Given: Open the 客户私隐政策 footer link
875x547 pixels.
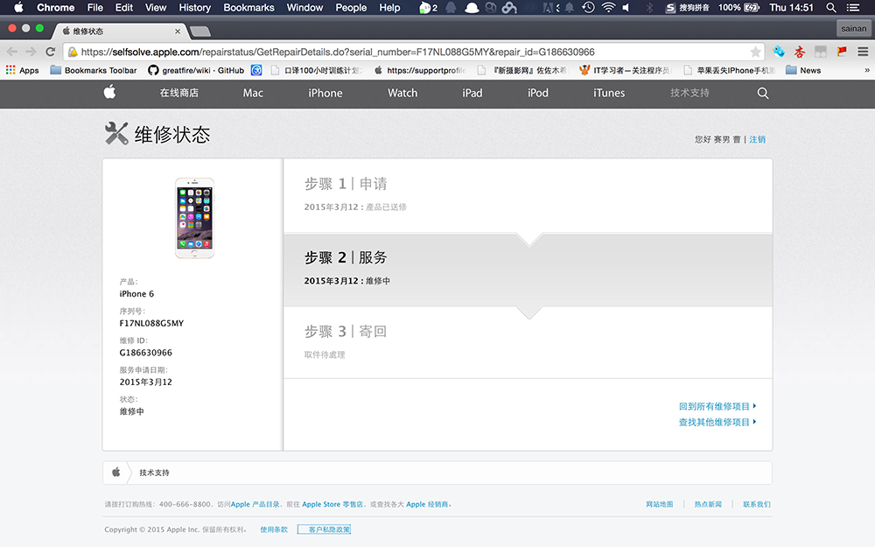Looking at the screenshot, I should pos(325,529).
